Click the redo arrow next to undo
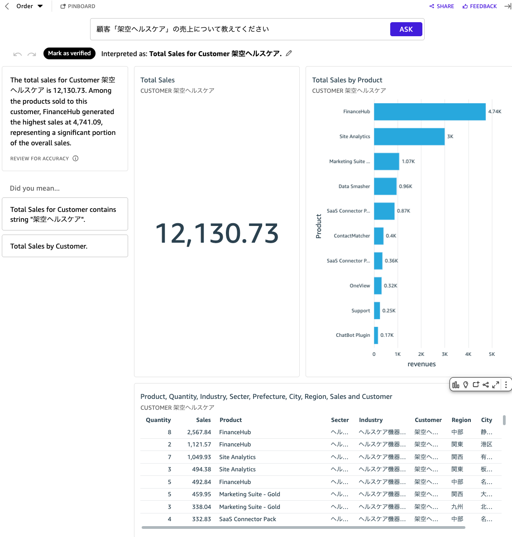512x537 pixels. 32,53
